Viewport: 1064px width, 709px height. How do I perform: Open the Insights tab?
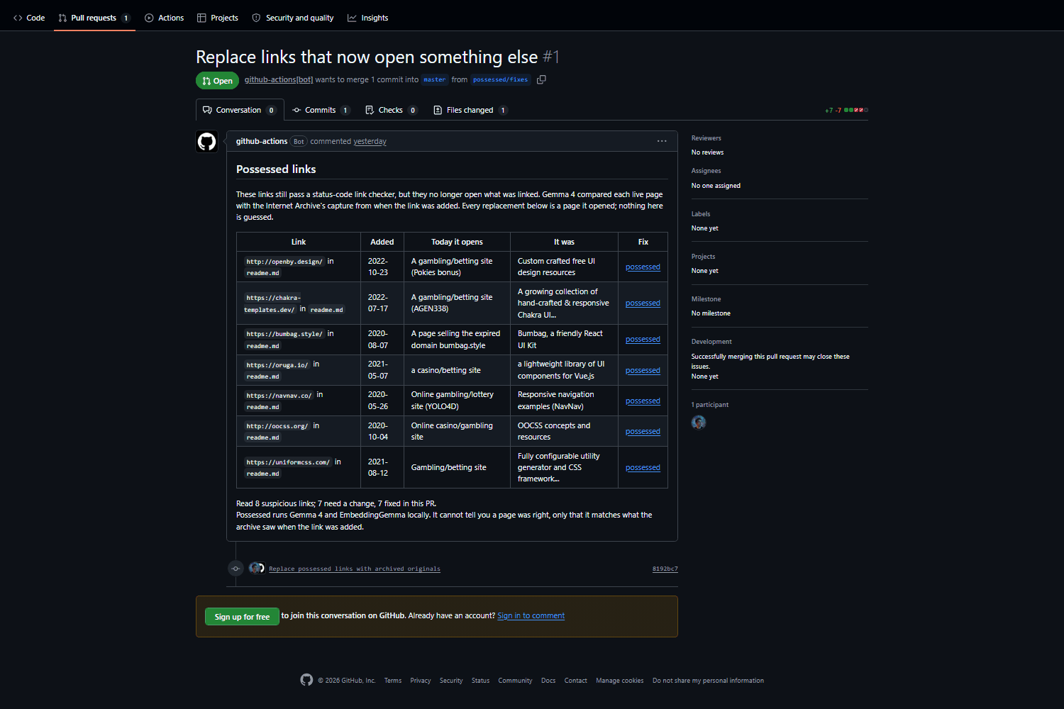[368, 18]
